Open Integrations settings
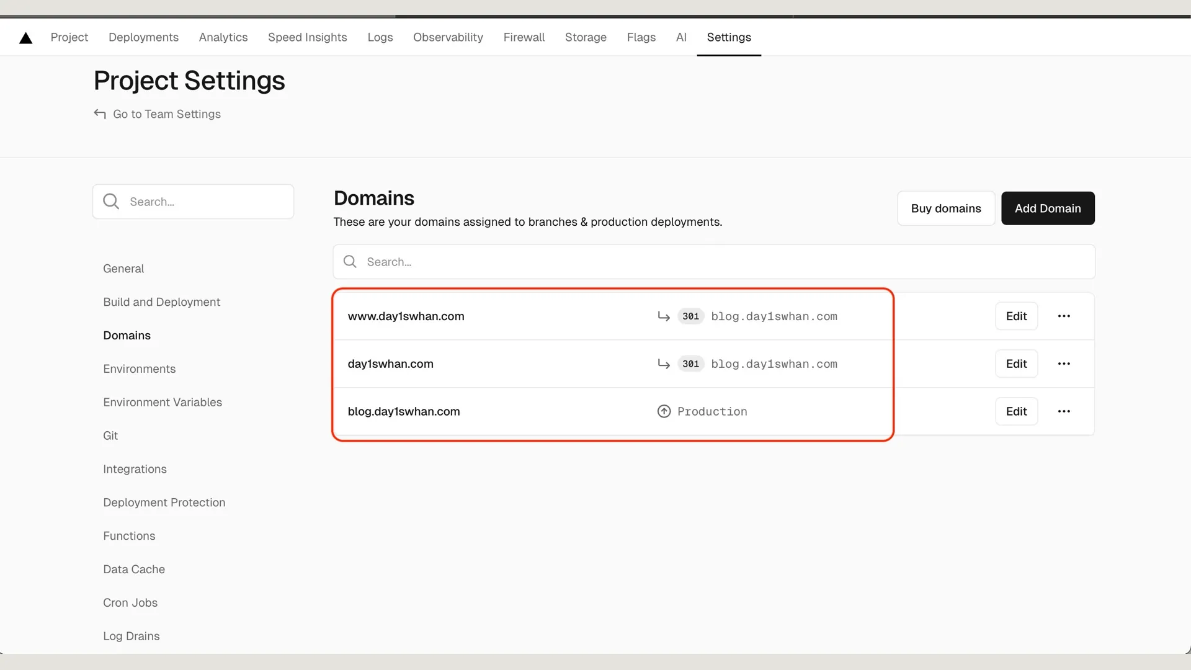1191x670 pixels. click(135, 470)
